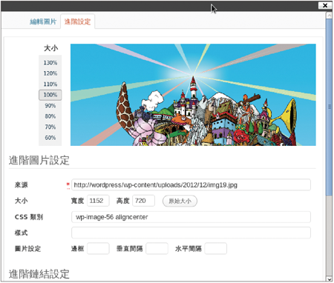Choose the 80% size option
Viewport: 334px width, 283px height.
click(x=50, y=116)
